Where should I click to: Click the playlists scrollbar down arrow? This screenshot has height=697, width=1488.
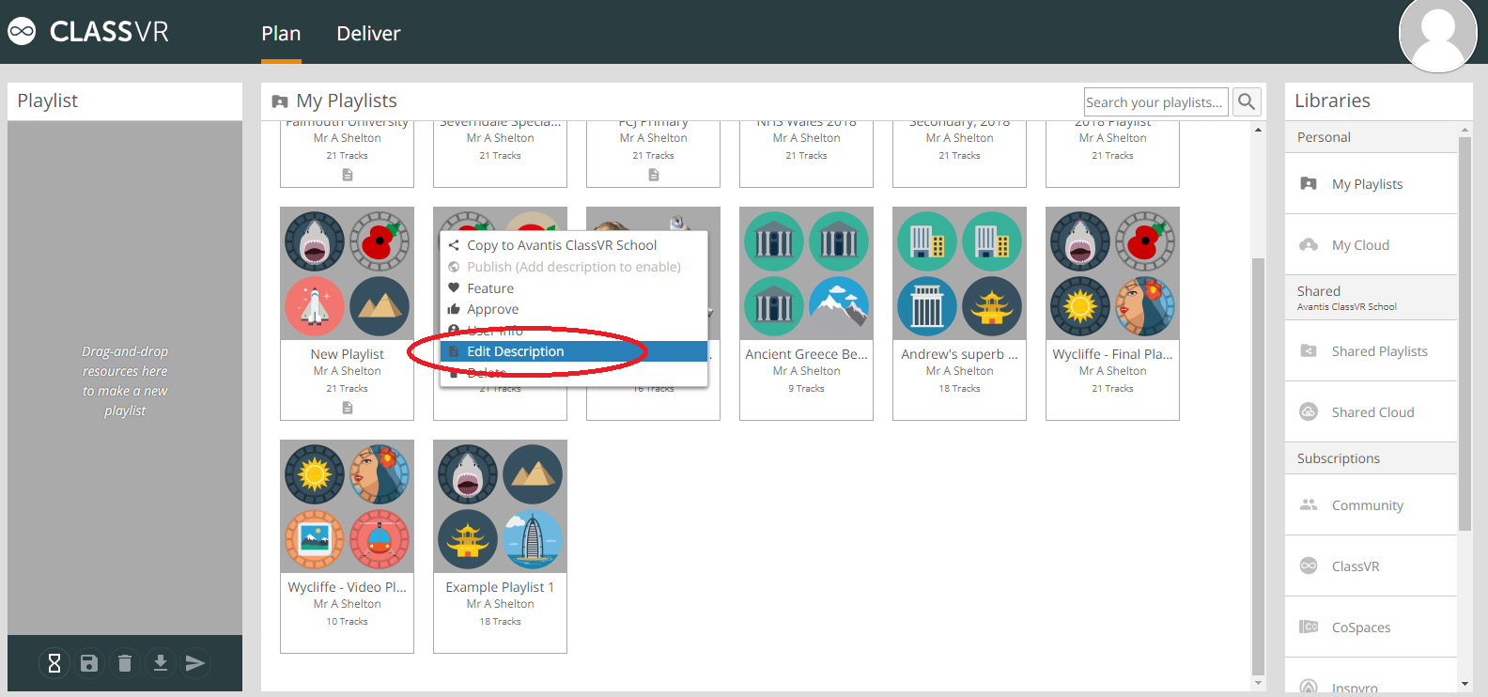point(1259,683)
